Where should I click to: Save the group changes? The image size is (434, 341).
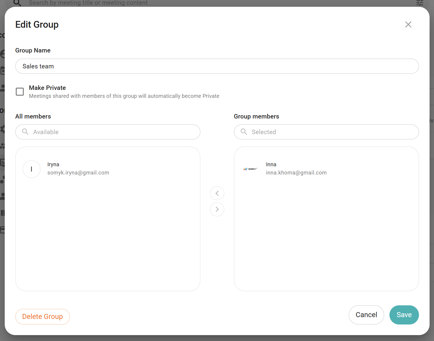pos(404,315)
